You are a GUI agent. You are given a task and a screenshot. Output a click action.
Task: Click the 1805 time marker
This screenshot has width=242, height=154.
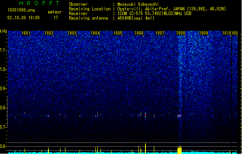tap(118, 33)
